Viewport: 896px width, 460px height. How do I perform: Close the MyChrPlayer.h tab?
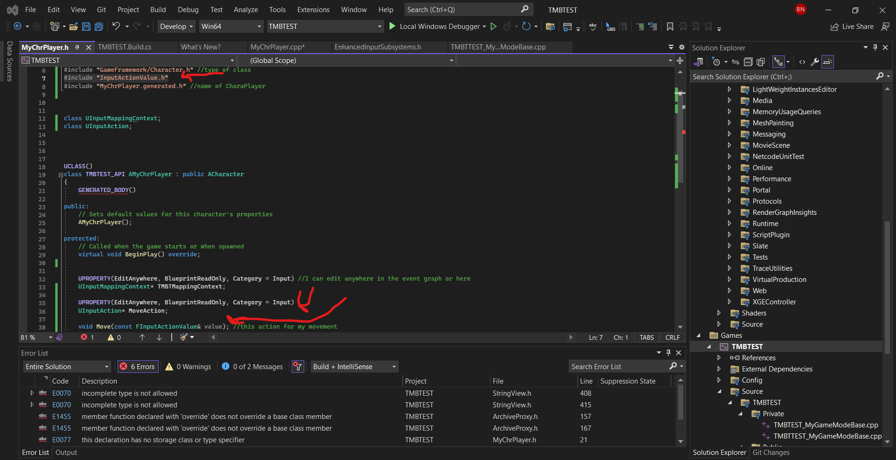click(x=88, y=48)
